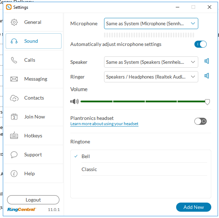This screenshot has height=218, width=219.
Task: Select the Classic ringtone
Action: coord(89,169)
